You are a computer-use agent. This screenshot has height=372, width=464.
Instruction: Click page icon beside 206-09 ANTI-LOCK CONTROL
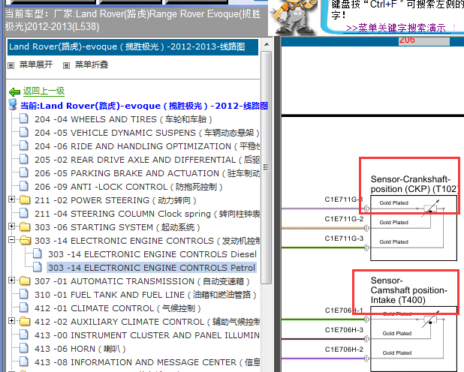24,186
